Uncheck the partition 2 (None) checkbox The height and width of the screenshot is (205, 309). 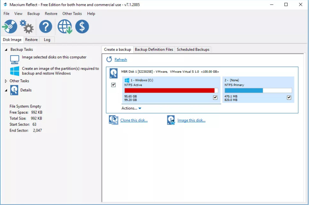point(289,98)
